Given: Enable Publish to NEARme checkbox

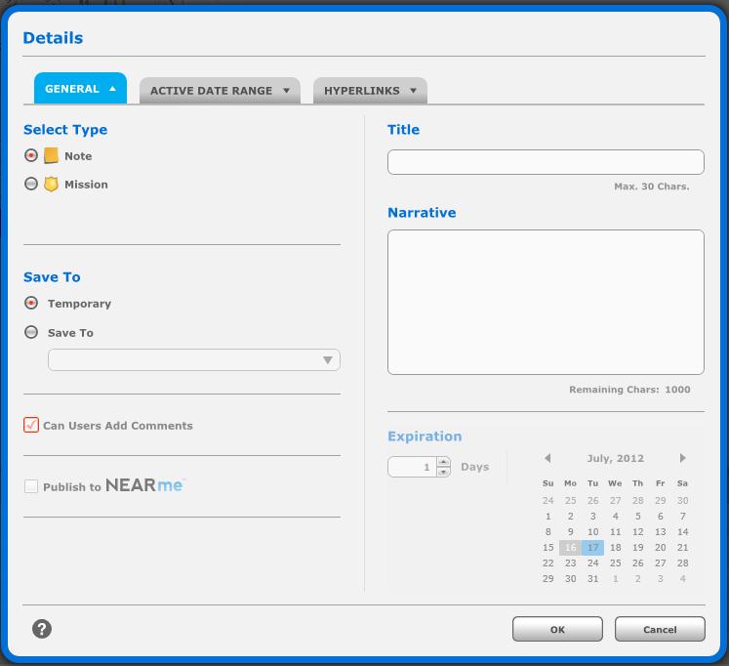Looking at the screenshot, I should [x=31, y=486].
